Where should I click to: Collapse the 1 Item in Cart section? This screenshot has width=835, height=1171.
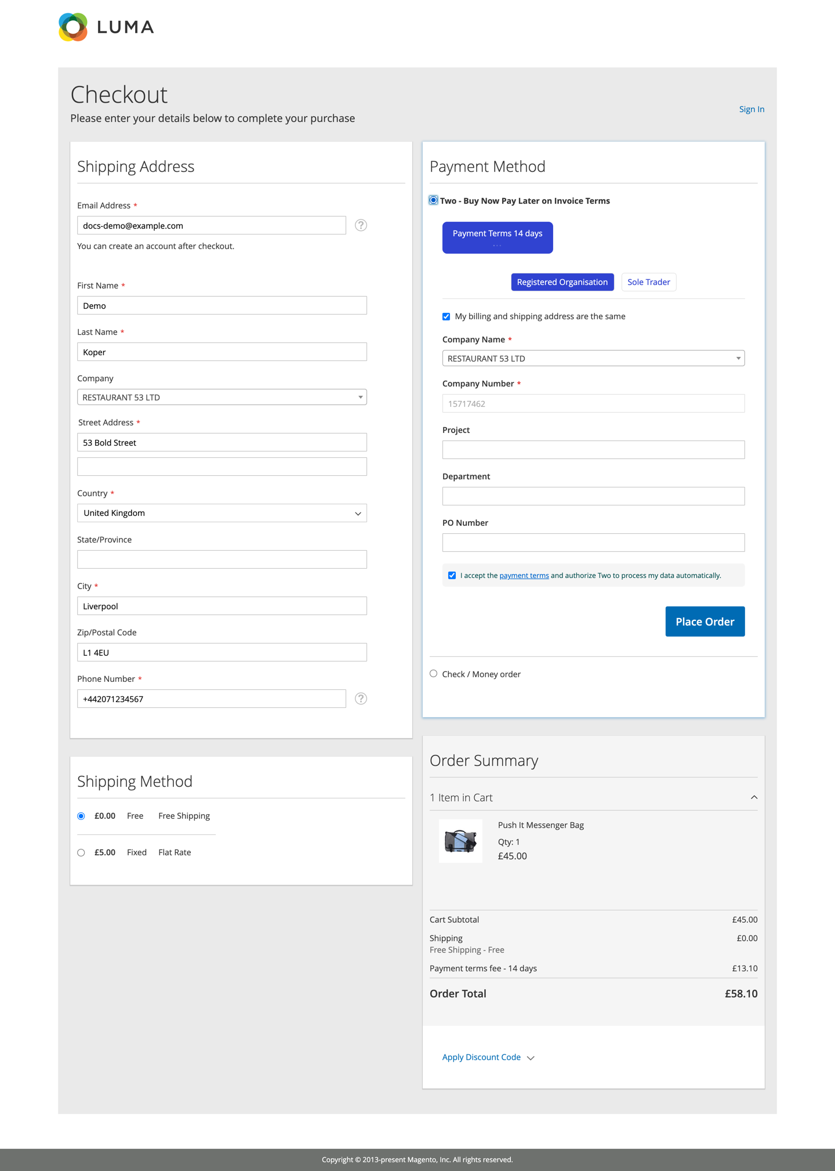tap(593, 797)
